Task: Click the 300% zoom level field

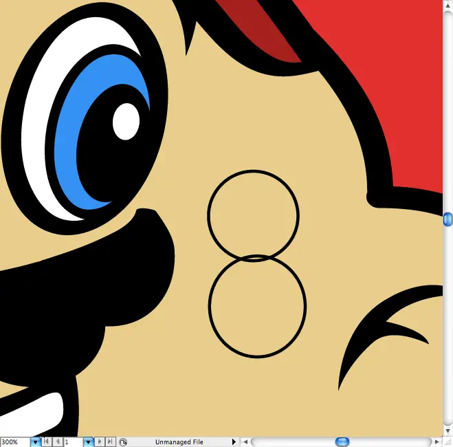Action: [x=15, y=442]
